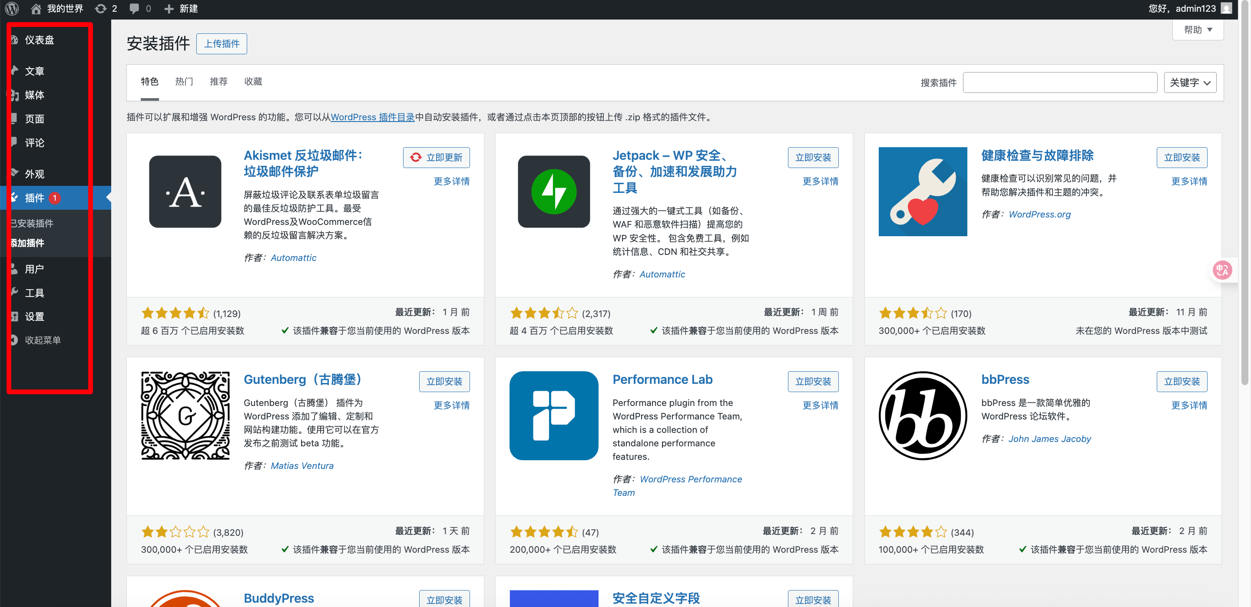This screenshot has height=607, width=1251.
Task: Expand the 帮助 help dropdown
Action: tap(1198, 30)
